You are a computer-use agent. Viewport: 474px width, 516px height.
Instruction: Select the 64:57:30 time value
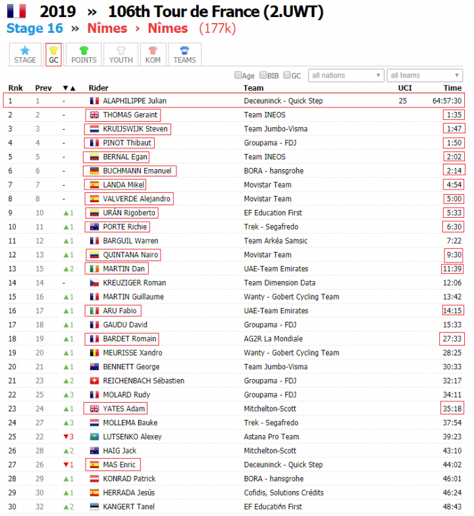point(447,101)
